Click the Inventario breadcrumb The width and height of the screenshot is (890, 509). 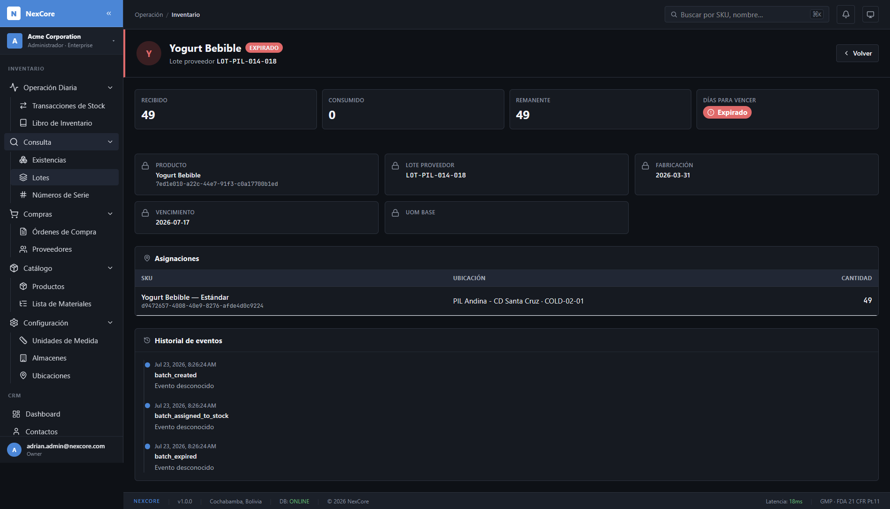[186, 15]
